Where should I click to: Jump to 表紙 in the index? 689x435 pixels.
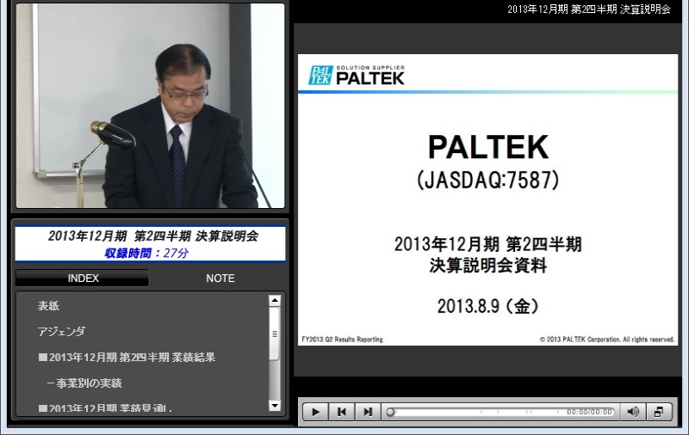point(48,306)
